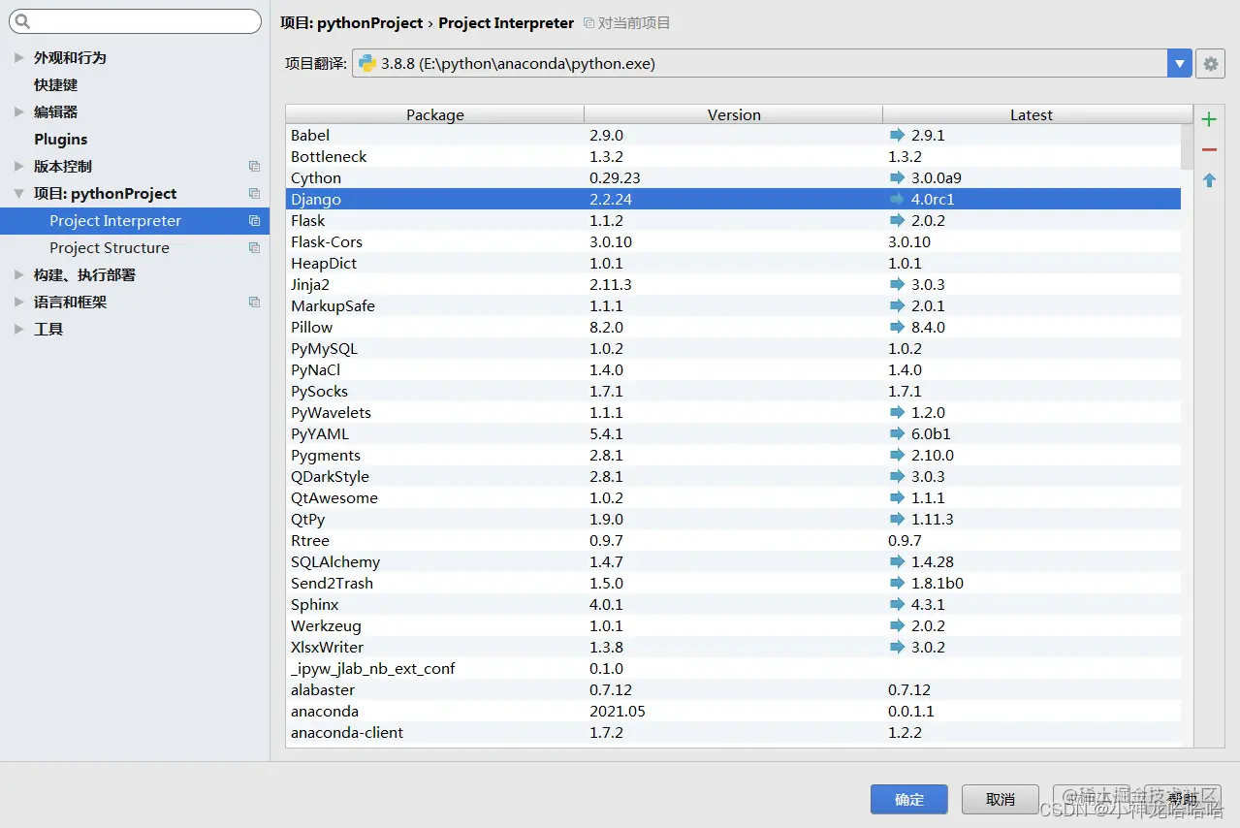Click the update arrow in PyYAML row
This screenshot has width=1240, height=828.
897,434
